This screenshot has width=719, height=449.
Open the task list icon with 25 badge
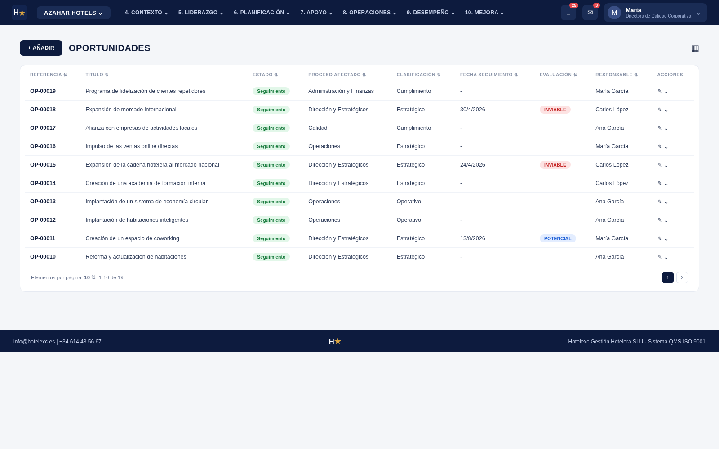pyautogui.click(x=568, y=13)
